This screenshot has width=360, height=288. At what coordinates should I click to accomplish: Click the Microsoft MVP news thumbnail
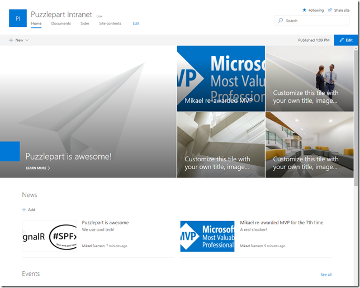click(207, 237)
